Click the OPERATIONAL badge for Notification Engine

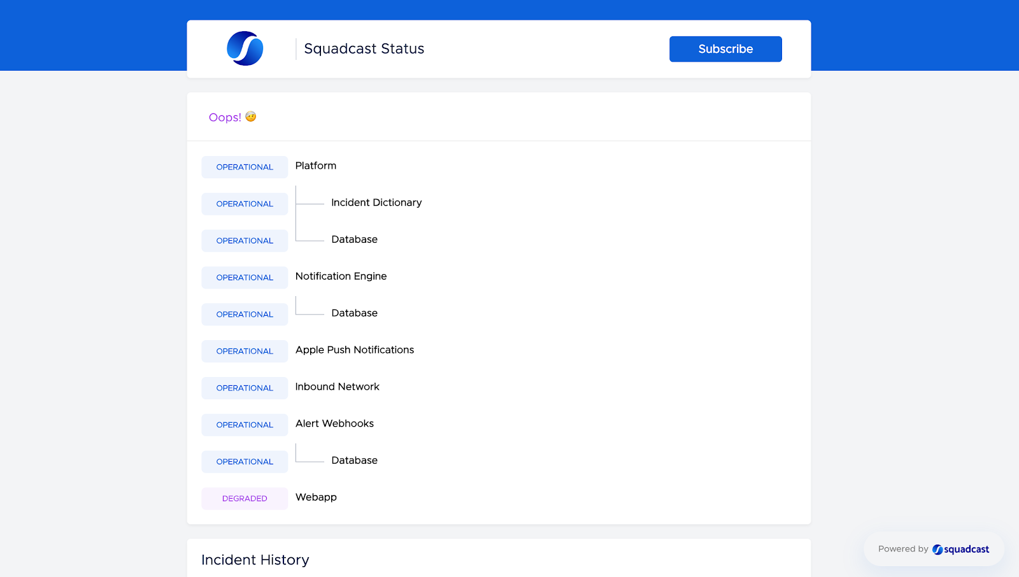coord(245,278)
